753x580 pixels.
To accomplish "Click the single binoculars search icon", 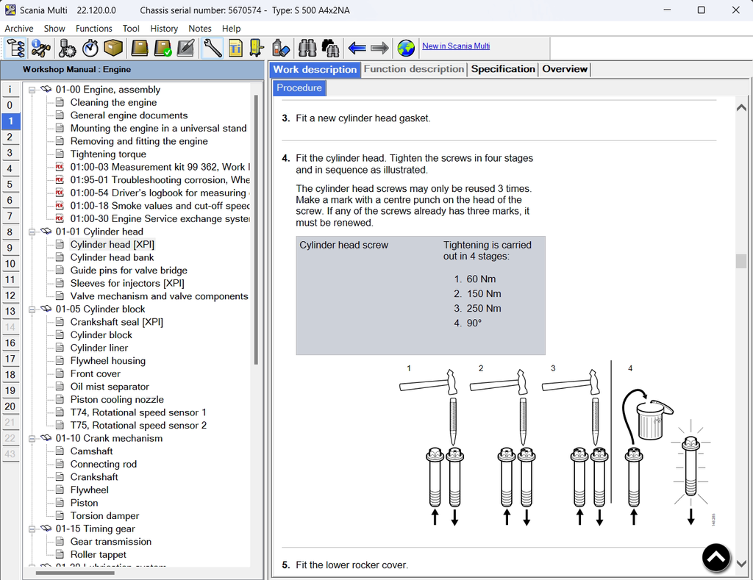I will pos(307,49).
